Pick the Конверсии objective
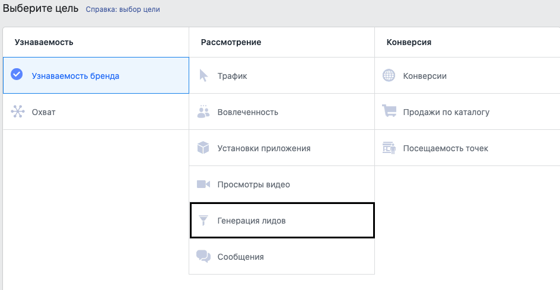 click(x=467, y=75)
